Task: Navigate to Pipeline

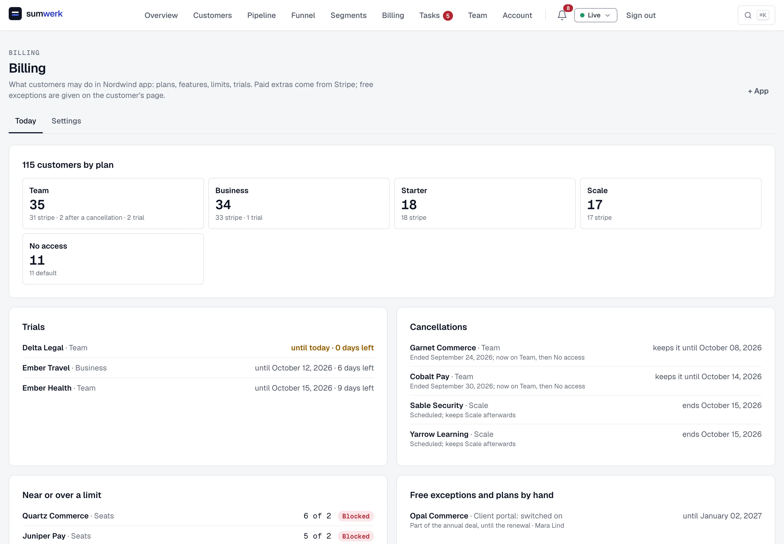Action: point(261,15)
